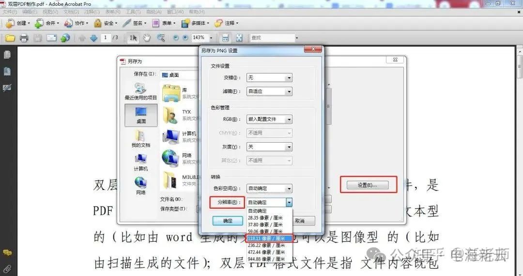The image size is (523, 276).
Task: Click the Print icon in toolbar
Action: (x=24, y=38)
